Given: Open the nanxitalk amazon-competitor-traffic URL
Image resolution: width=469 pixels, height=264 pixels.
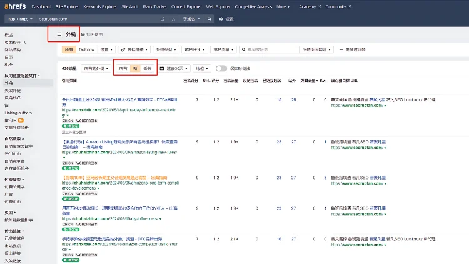Looking at the screenshot, I should point(119,246).
